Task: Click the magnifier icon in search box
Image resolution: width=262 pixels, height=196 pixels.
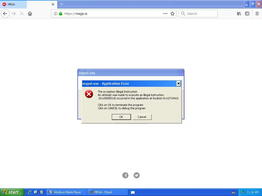Action: pos(183,14)
